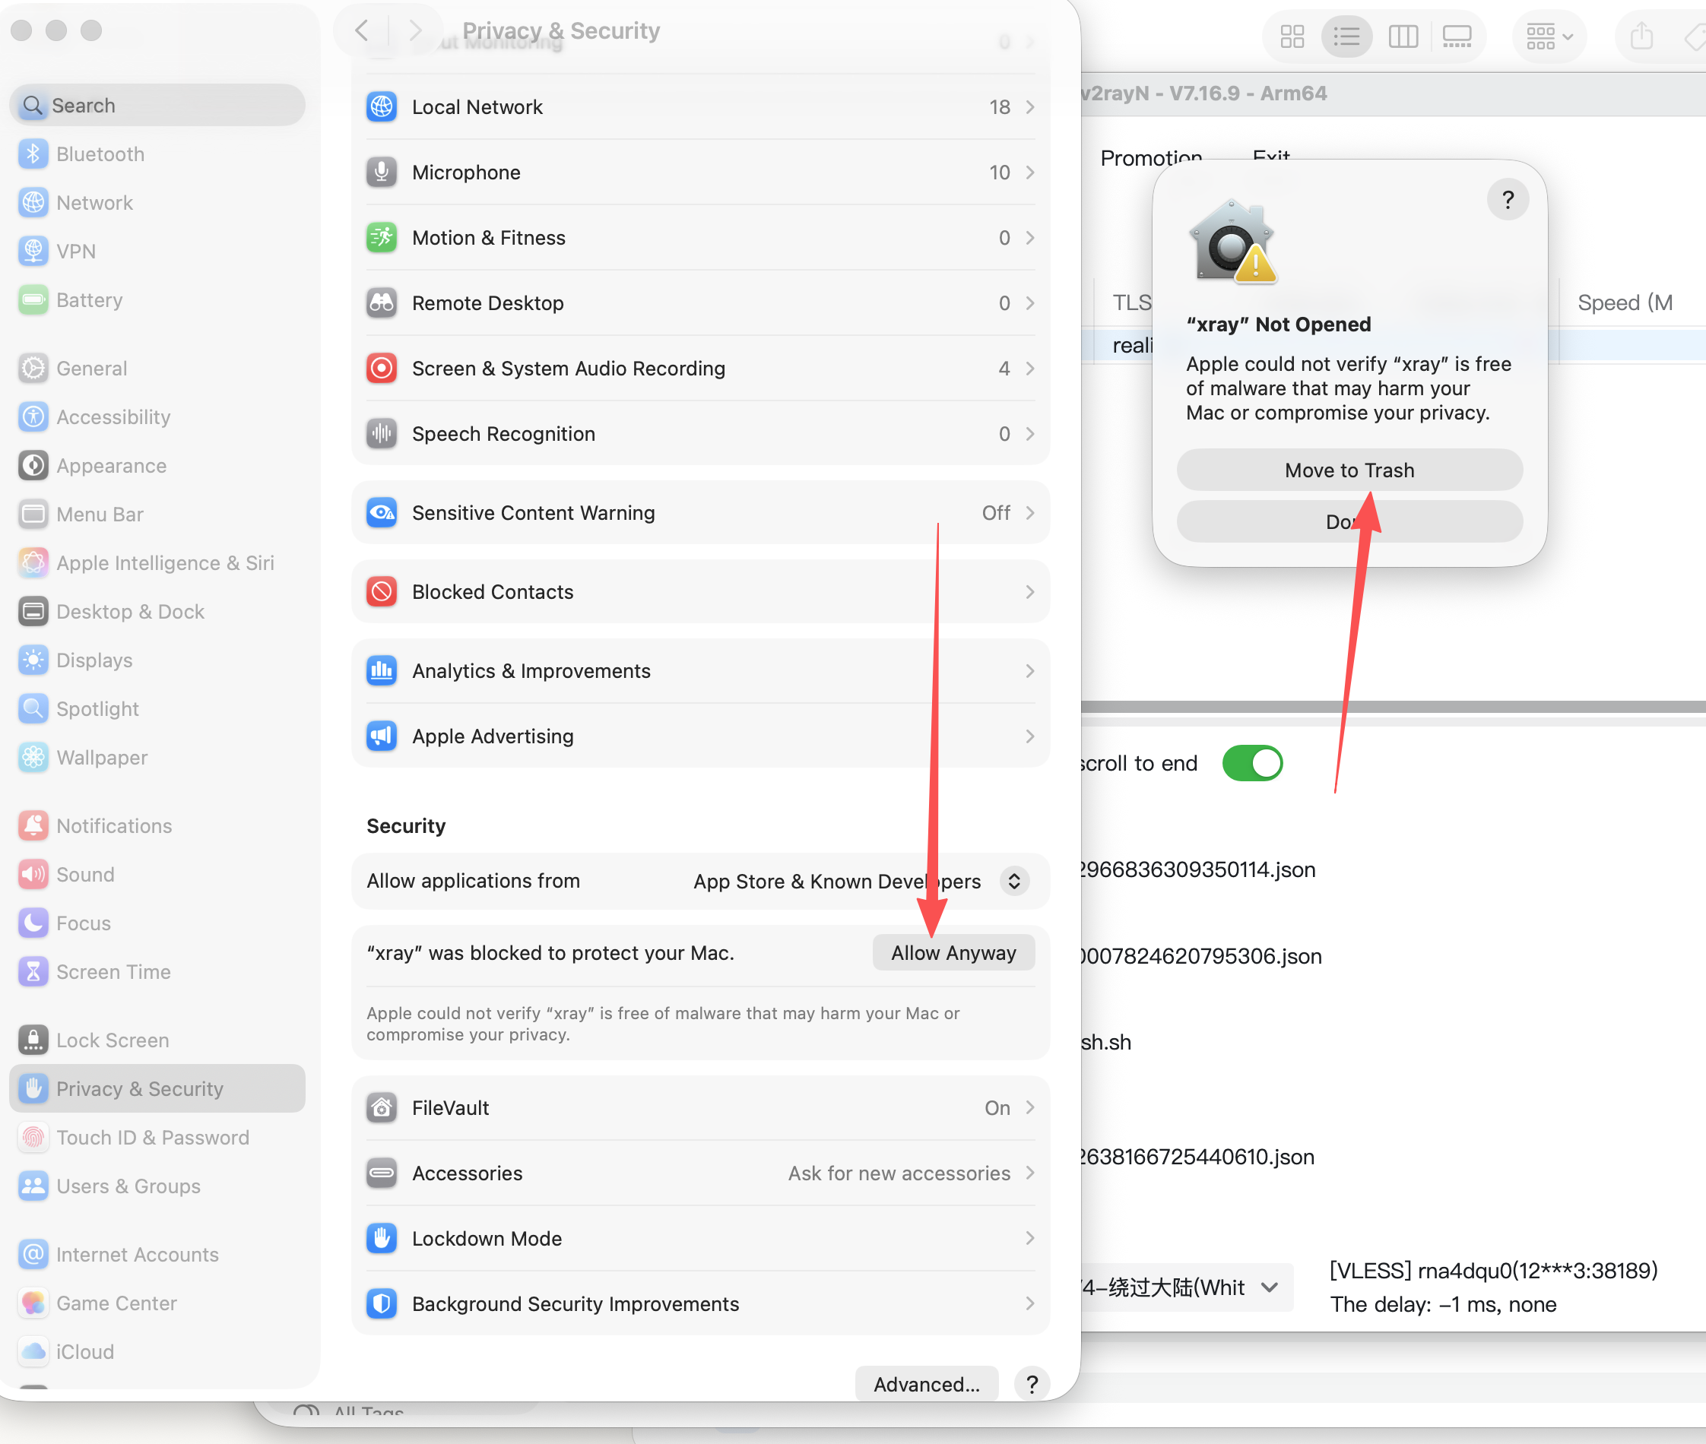The height and width of the screenshot is (1444, 1706).
Task: Open Bluetooth settings via its sidebar icon
Action: point(33,154)
